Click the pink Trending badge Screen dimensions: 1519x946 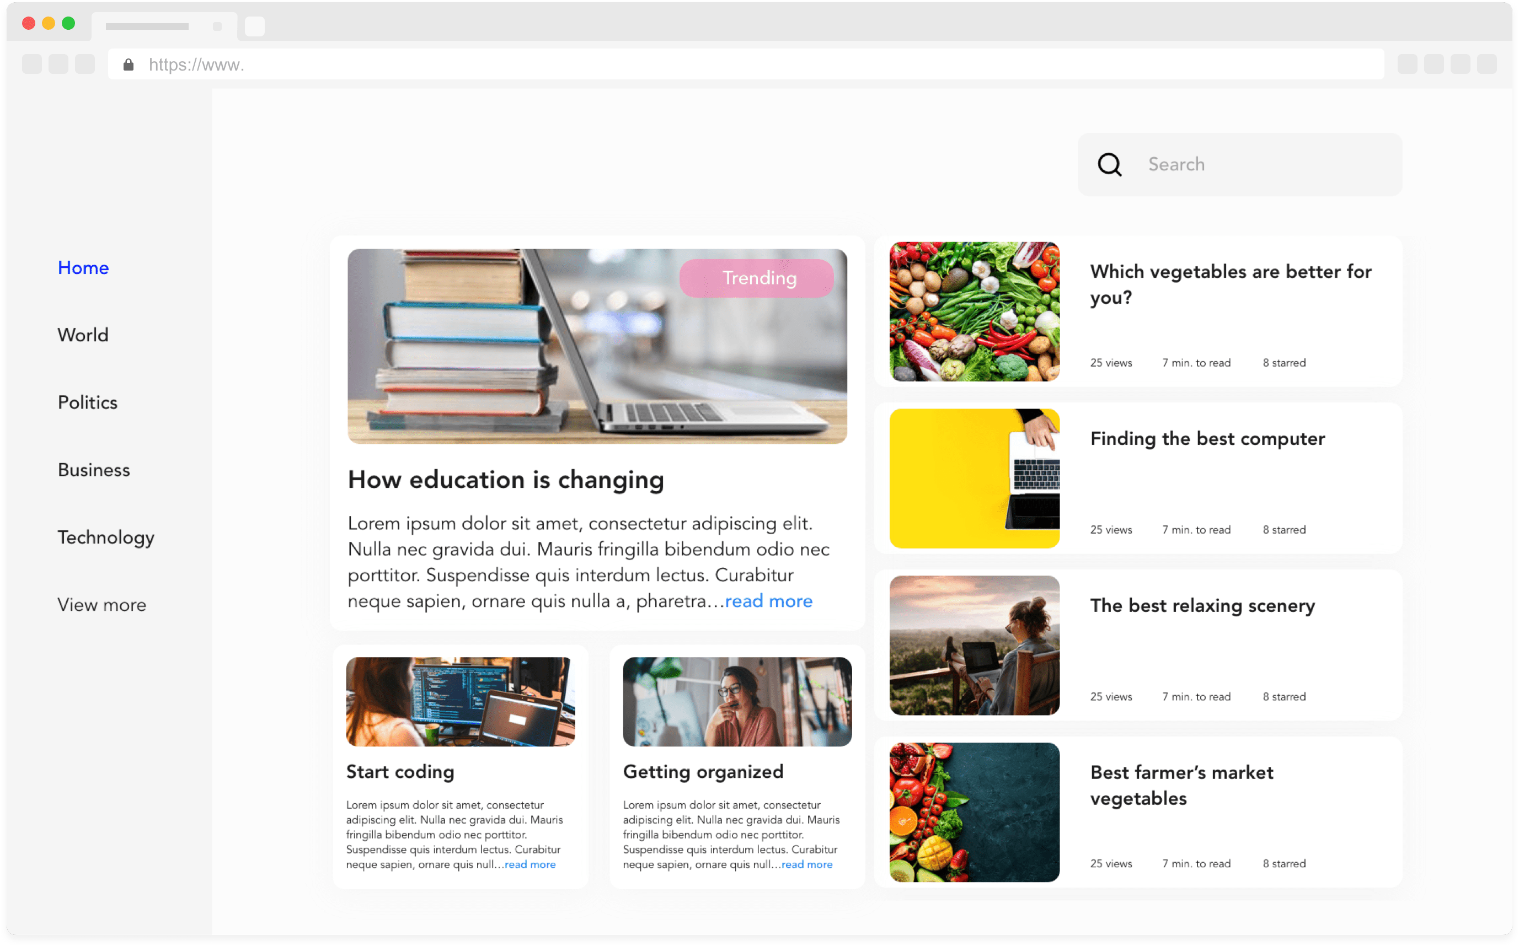pyautogui.click(x=756, y=278)
